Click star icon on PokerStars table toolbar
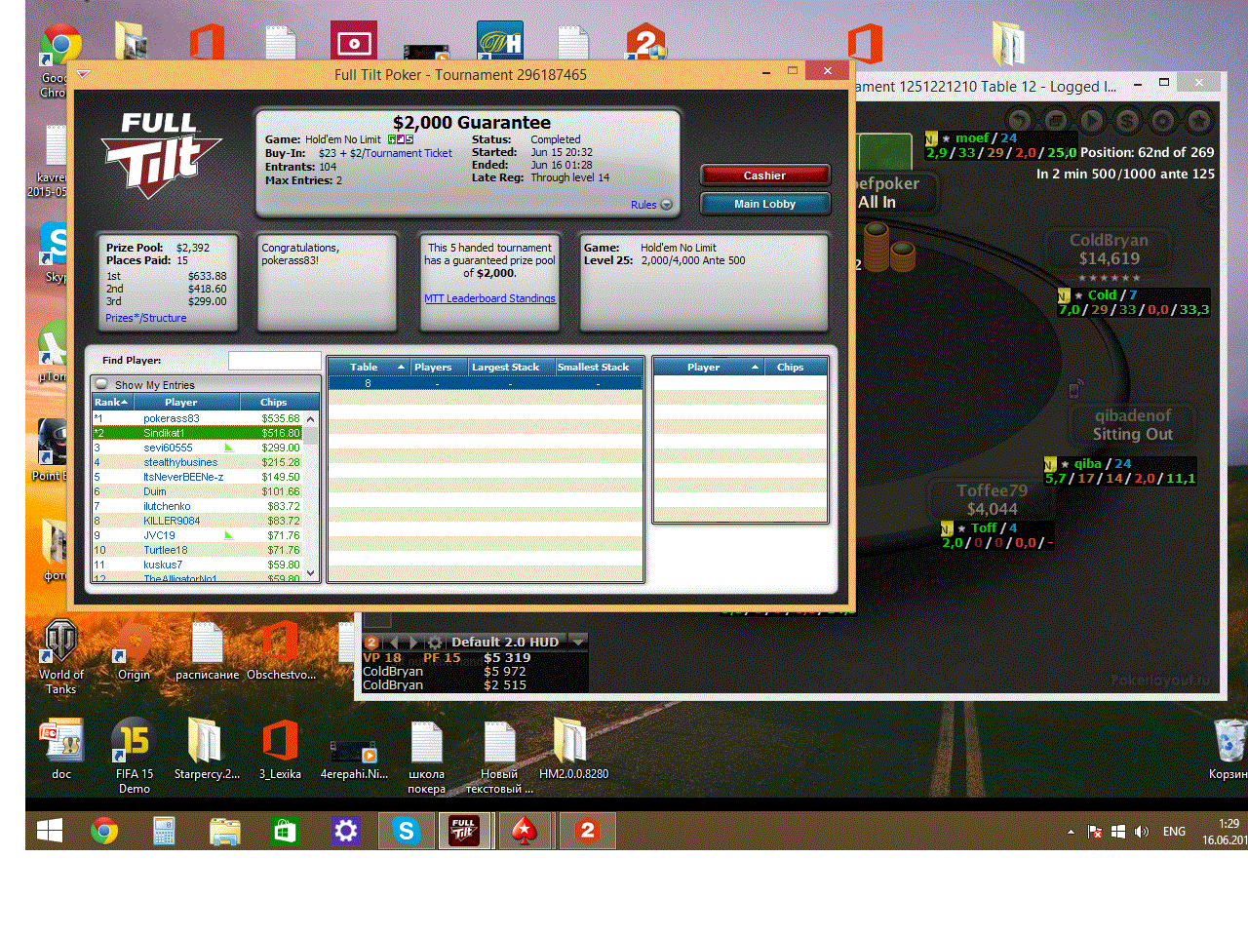Image resolution: width=1248 pixels, height=936 pixels. (1199, 120)
